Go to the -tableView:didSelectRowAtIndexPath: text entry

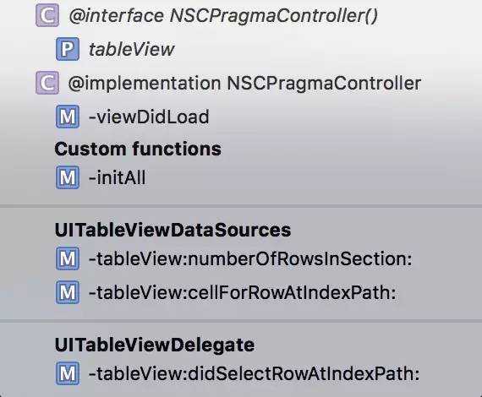coord(254,373)
